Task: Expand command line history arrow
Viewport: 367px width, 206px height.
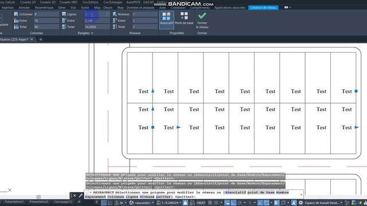Action: [301, 195]
